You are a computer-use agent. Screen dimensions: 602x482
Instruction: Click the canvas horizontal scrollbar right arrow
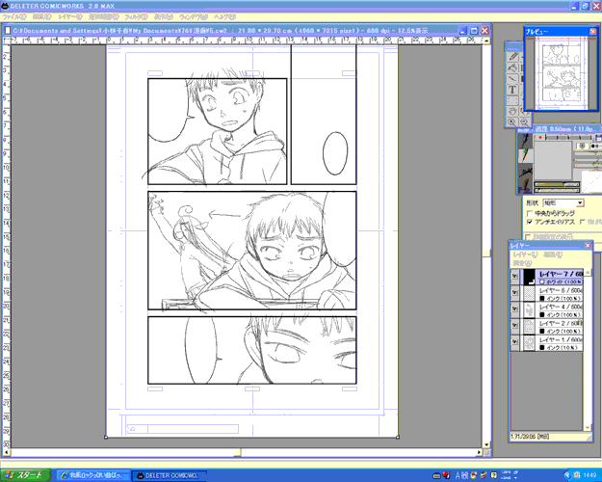coord(479,453)
